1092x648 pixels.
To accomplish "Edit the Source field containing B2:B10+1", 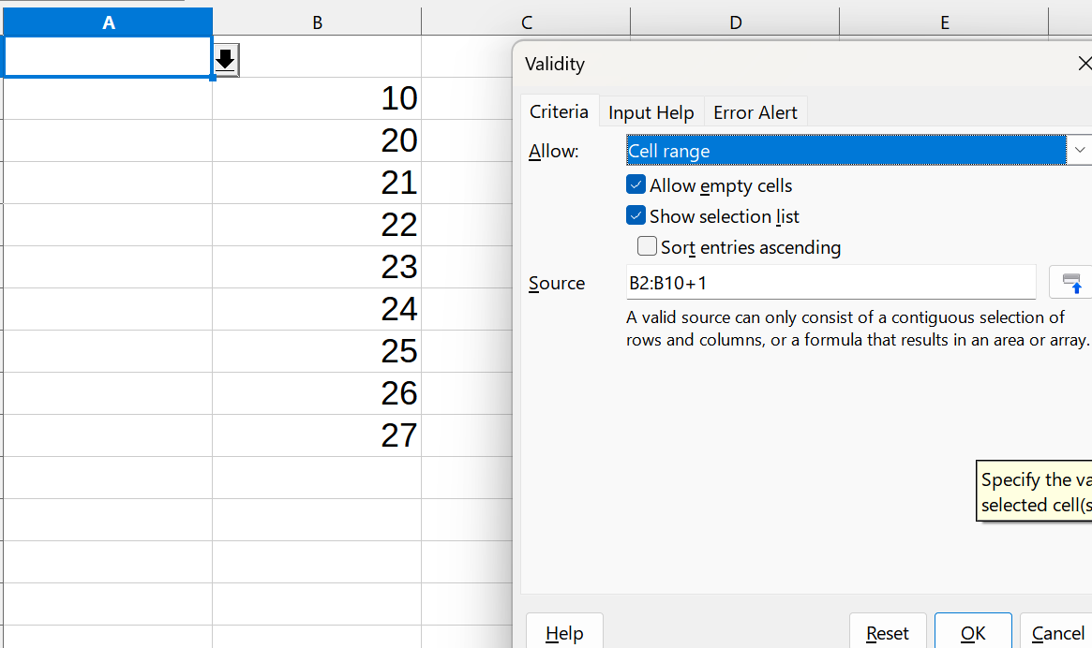I will [830, 282].
